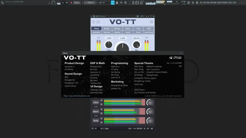Viewport: 246px width, 138px height.
Task: Open the VOTT preset name dropdown in title bar
Action: pos(142,16)
